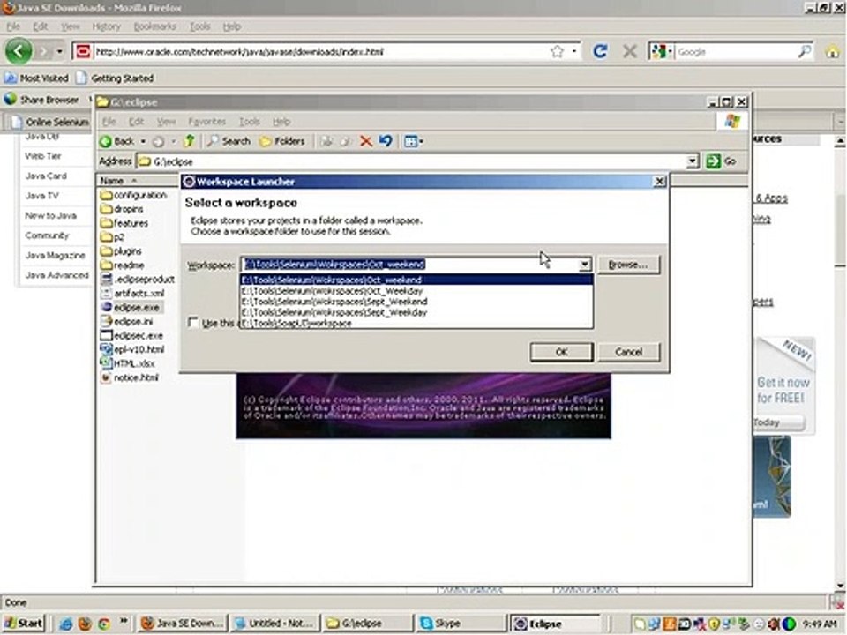Switch to Skype taskbar button
The width and height of the screenshot is (847, 635).
point(461,624)
